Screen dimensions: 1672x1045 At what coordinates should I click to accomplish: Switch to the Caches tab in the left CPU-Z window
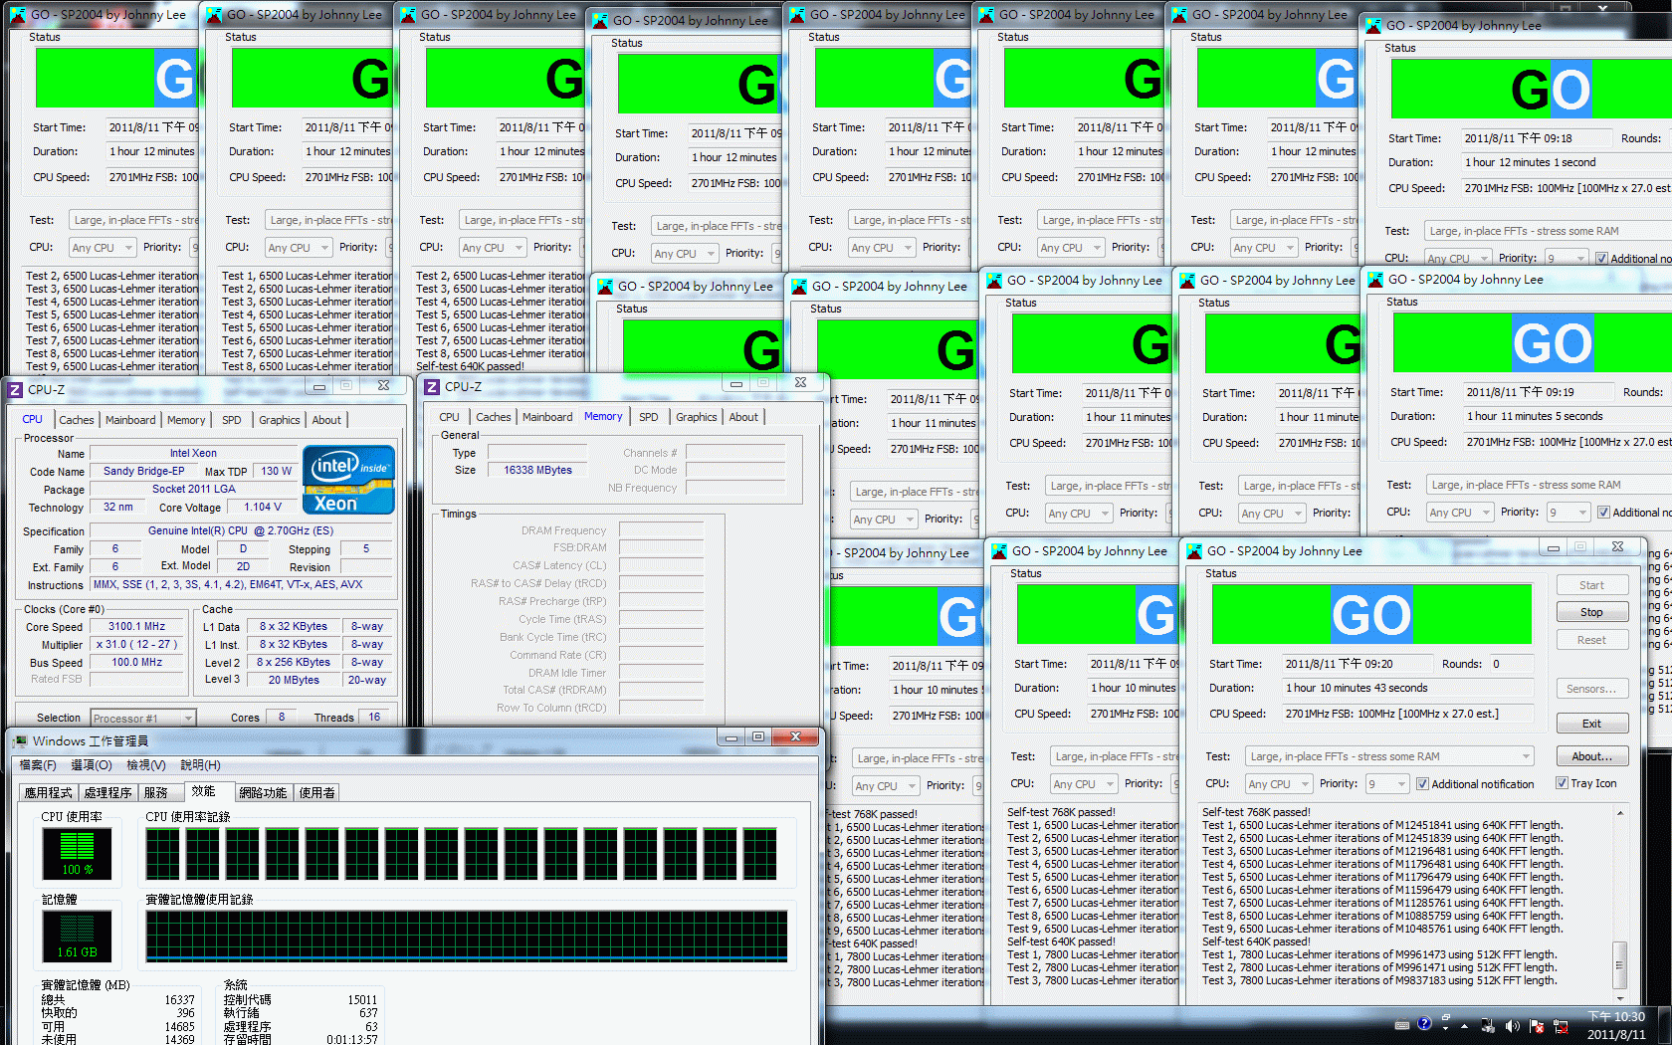pyautogui.click(x=77, y=420)
